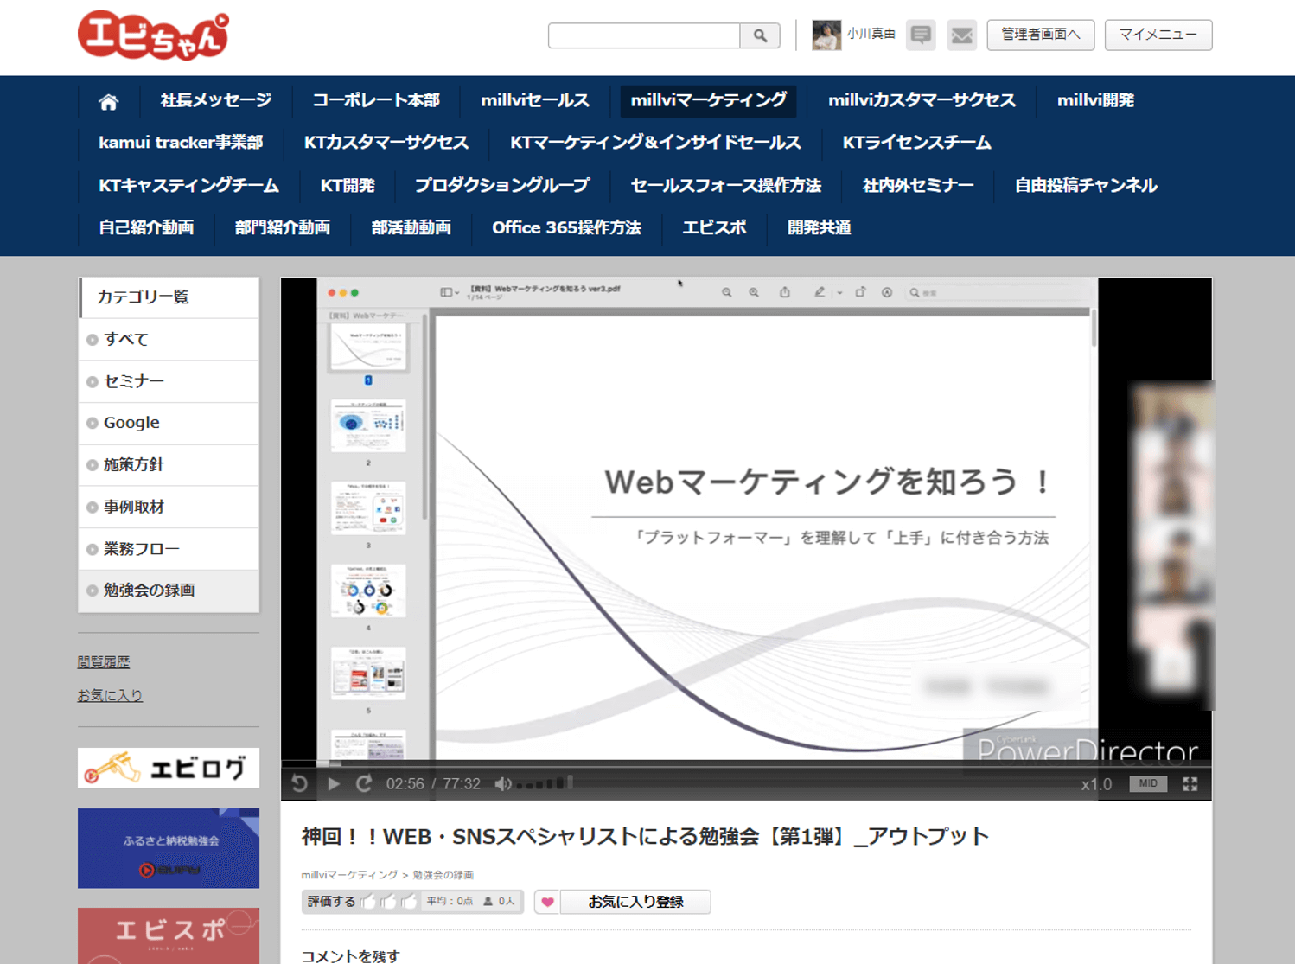The width and height of the screenshot is (1295, 964).
Task: Mute the video with the speaker icon
Action: pyautogui.click(x=503, y=783)
